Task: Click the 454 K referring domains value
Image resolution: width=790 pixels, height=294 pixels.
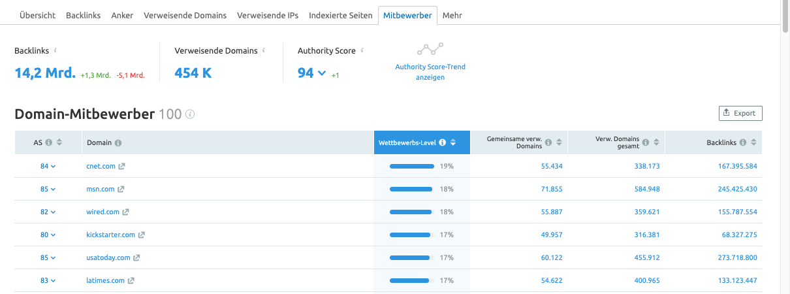Action: [193, 73]
